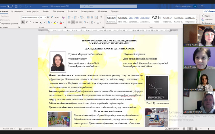The height and width of the screenshot is (134, 215).
Task: Toggle Show paragraph marks ¶
Action: click(x=101, y=17)
